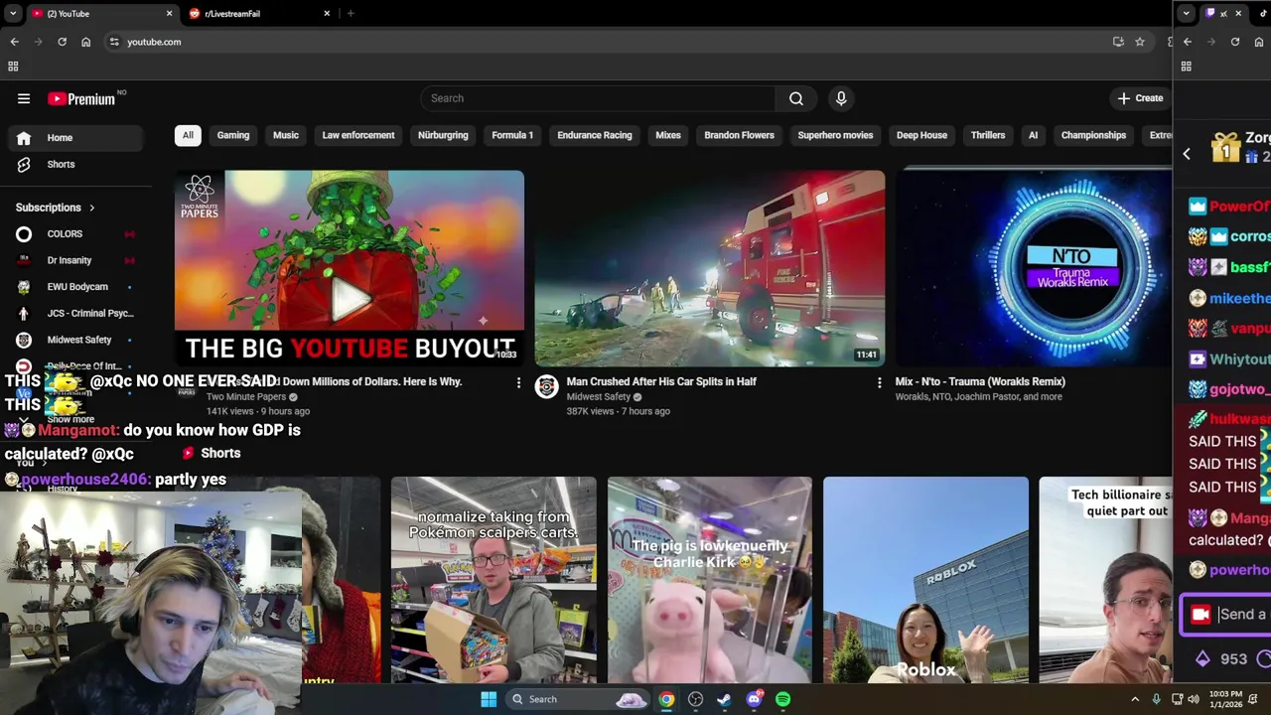This screenshot has height=715, width=1271.
Task: Open the apps grid in the Twitch window
Action: point(1186,67)
